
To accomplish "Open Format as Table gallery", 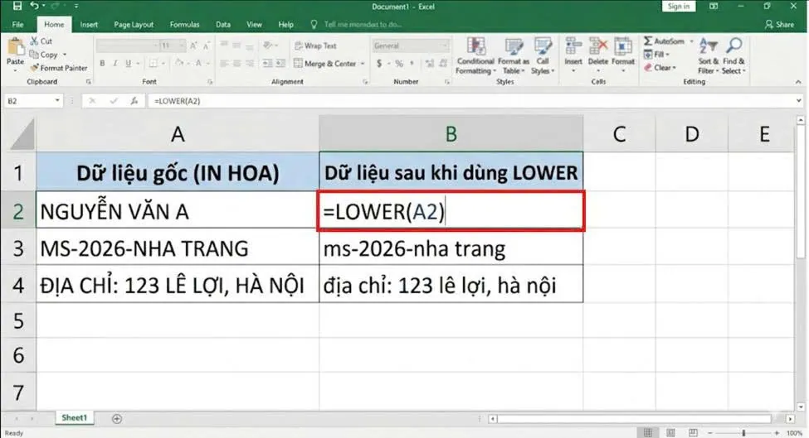I will pyautogui.click(x=514, y=55).
